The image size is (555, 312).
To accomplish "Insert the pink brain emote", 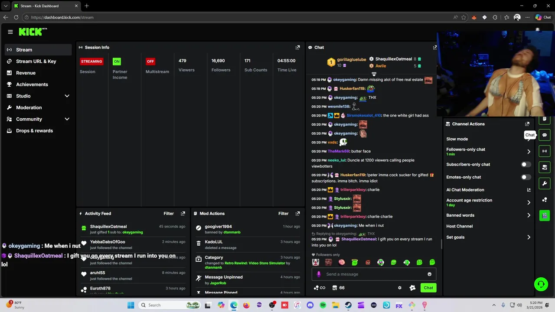I will (x=342, y=262).
